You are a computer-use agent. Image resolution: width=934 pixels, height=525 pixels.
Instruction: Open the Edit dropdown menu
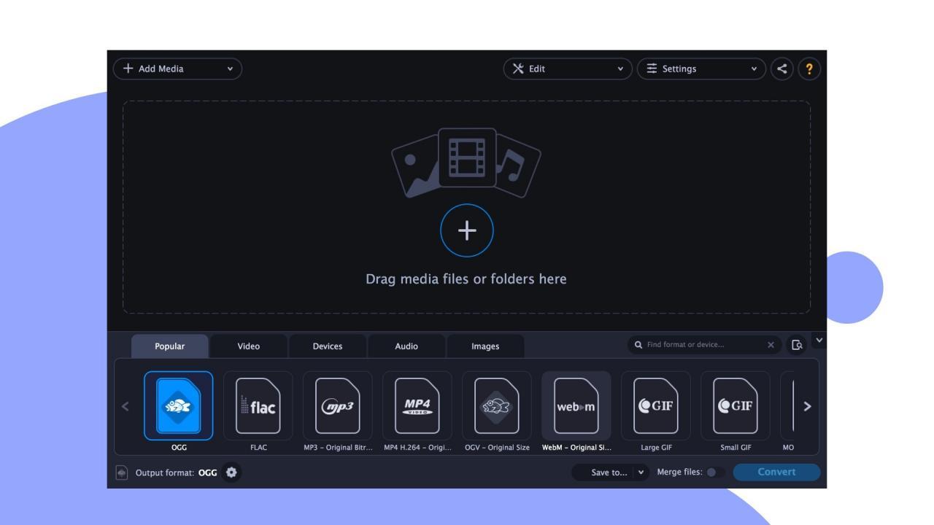568,69
